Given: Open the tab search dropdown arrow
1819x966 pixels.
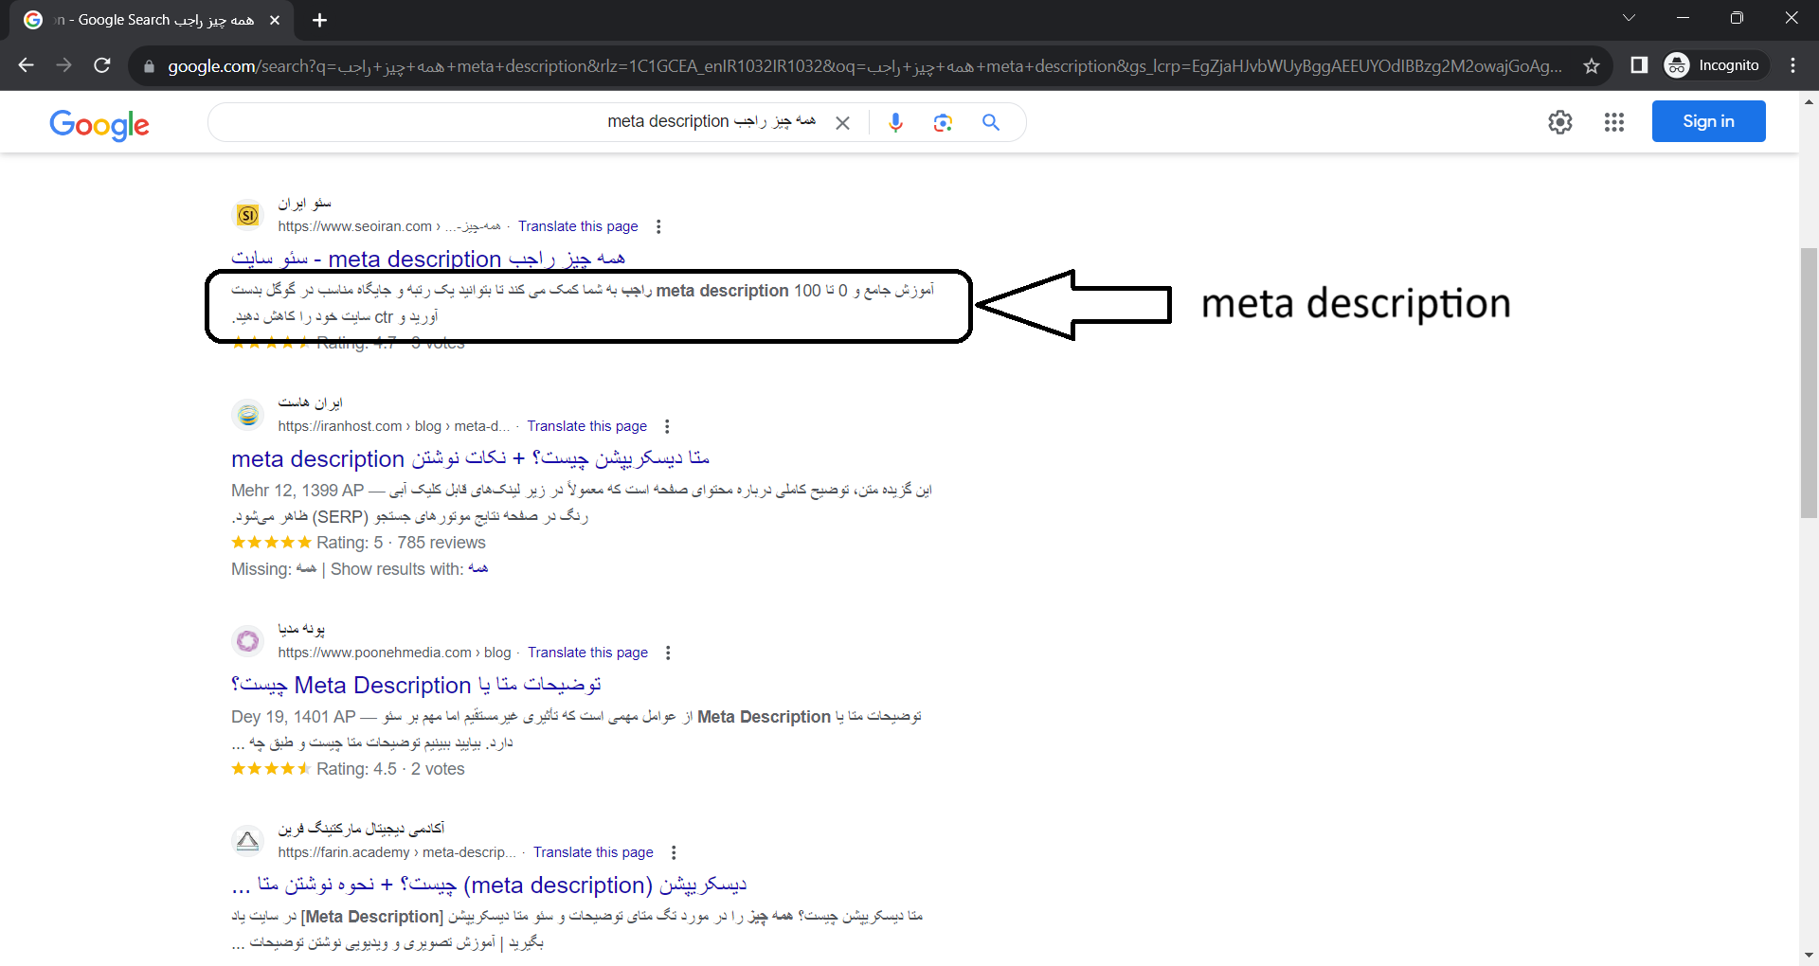Looking at the screenshot, I should click(1629, 18).
